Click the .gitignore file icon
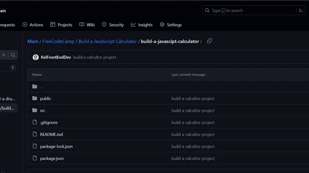The height and width of the screenshot is (173, 309). 35,122
